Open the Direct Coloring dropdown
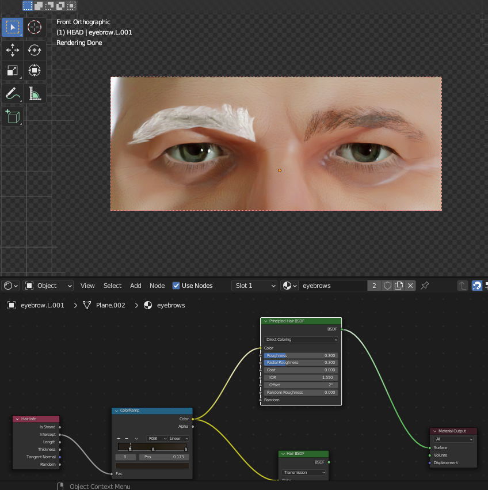This screenshot has height=490, width=488. pyautogui.click(x=301, y=340)
